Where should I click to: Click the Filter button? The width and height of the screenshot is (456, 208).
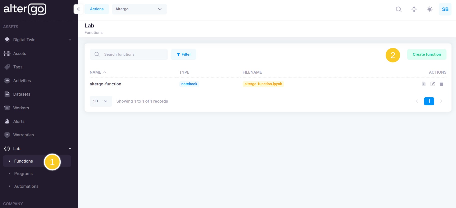pos(183,54)
